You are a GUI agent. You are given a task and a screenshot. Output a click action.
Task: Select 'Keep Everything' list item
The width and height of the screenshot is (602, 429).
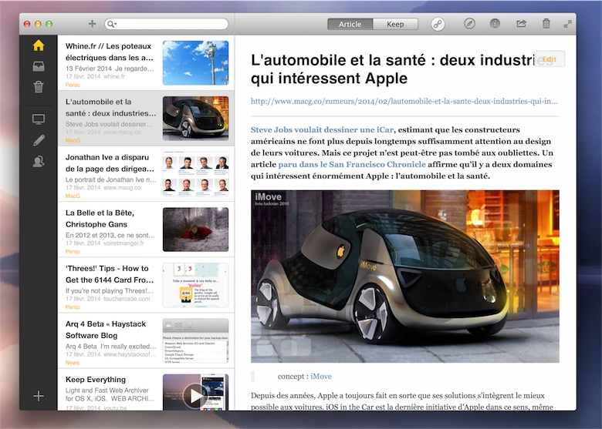pos(146,390)
